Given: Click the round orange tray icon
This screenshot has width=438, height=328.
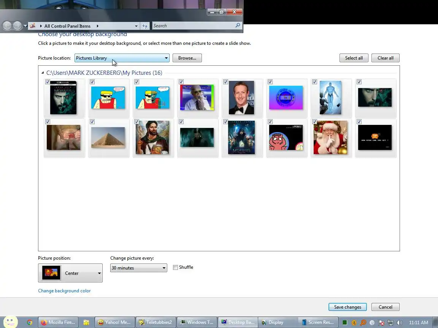Looking at the screenshot, I should pos(354,323).
